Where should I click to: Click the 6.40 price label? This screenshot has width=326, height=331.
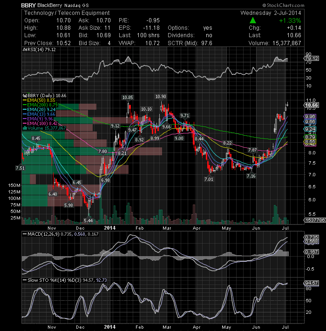point(53,194)
